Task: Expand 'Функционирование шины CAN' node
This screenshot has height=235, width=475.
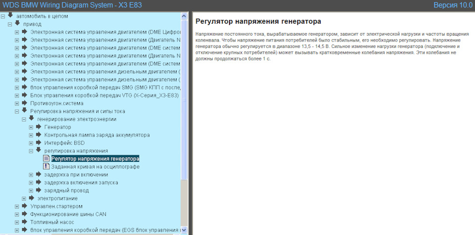Action: (17, 214)
